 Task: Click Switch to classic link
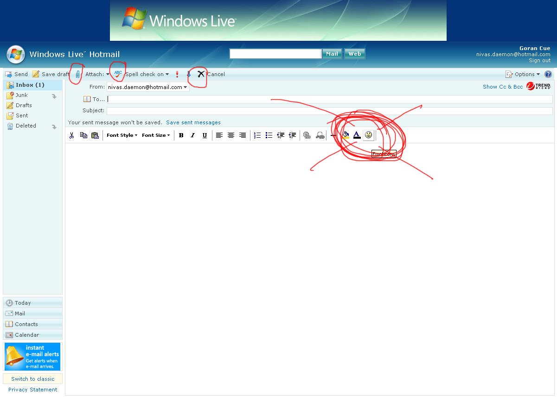[x=33, y=379]
